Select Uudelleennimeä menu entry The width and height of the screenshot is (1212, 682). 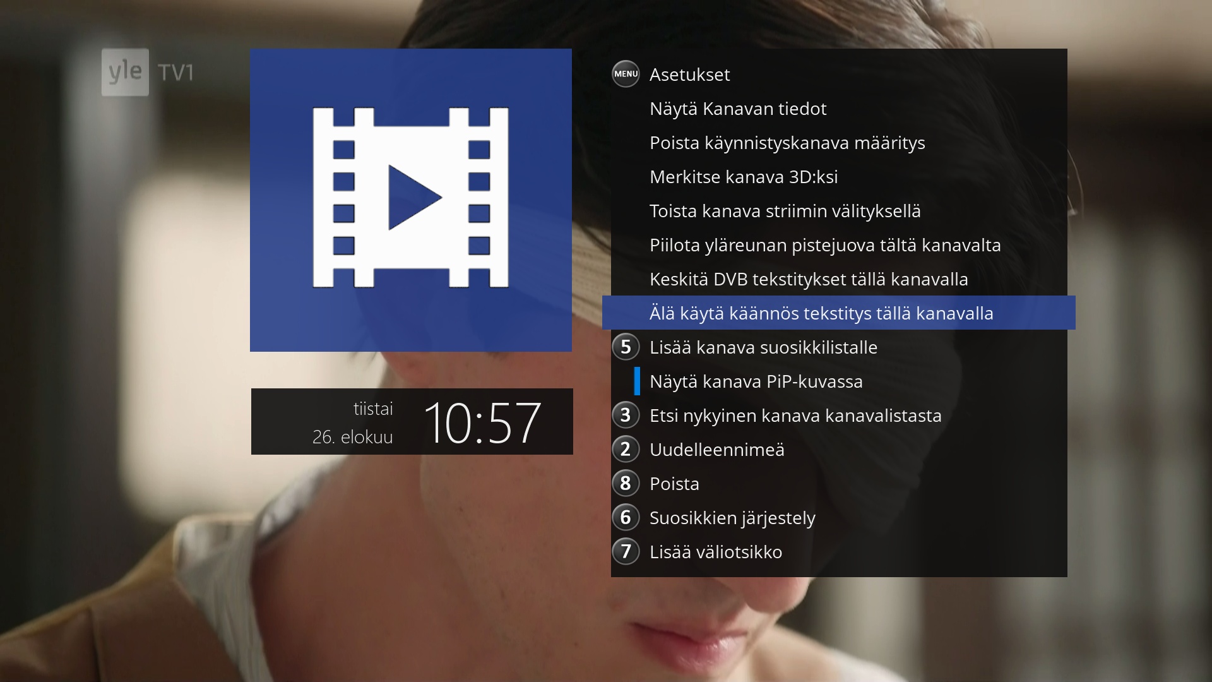(x=839, y=450)
